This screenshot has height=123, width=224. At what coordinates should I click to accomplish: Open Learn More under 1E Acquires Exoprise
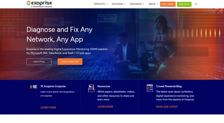click(x=48, y=108)
